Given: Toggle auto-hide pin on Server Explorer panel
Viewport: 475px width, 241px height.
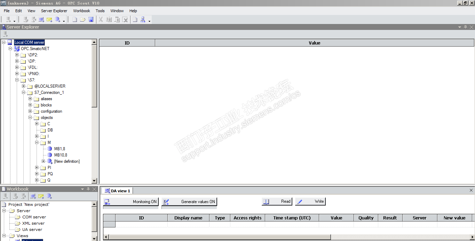Looking at the screenshot, I should 465,27.
